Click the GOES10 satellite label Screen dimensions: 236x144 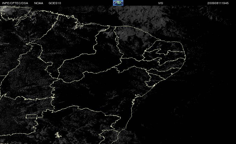(55, 3)
